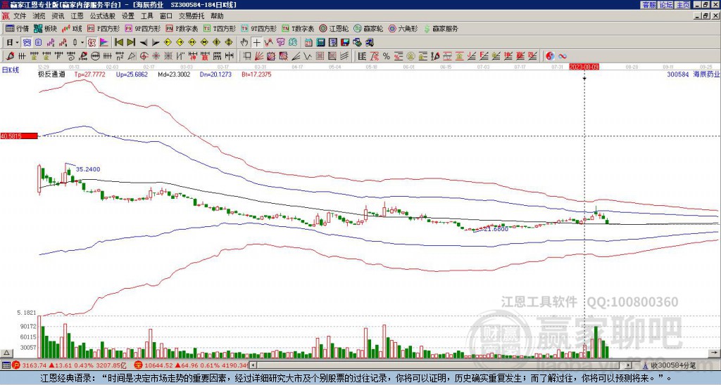The width and height of the screenshot is (721, 385).
Task: Open the calendar icon in toolbar
Action: 308,43
